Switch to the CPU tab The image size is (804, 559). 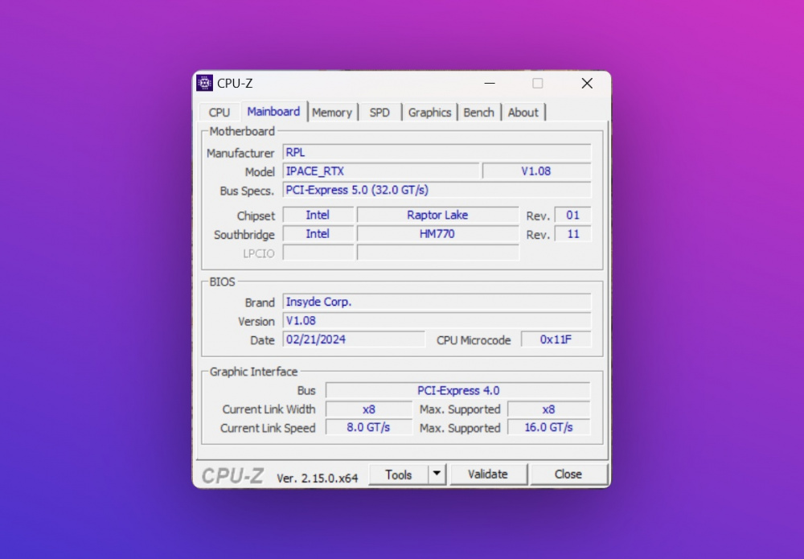219,113
